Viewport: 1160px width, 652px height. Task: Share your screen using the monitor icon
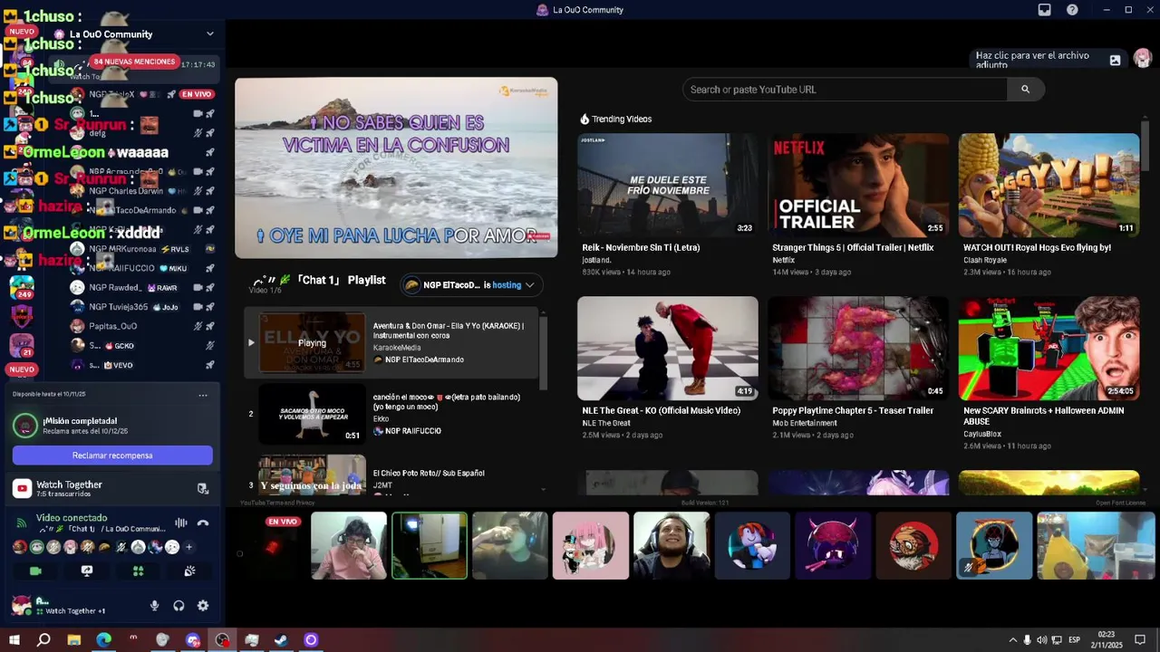coord(87,571)
